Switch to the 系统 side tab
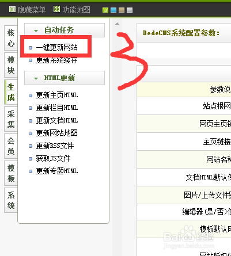231x256 pixels. pyautogui.click(x=11, y=200)
